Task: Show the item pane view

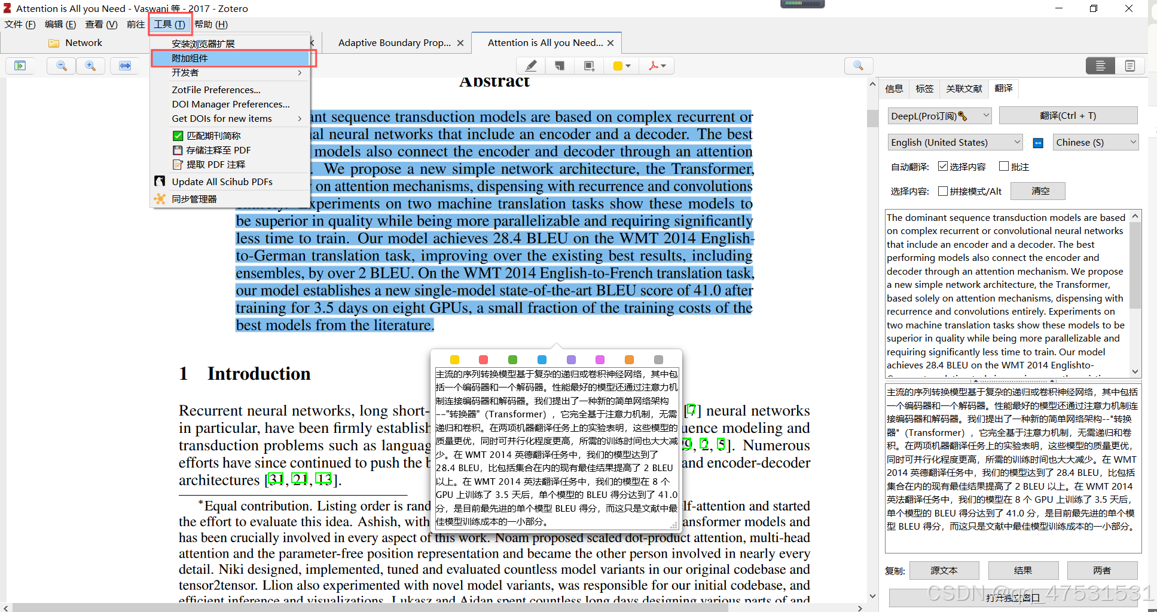Action: coord(1100,66)
